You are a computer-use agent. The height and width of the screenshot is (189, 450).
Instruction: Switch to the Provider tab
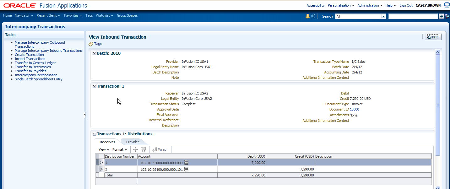[133, 142]
